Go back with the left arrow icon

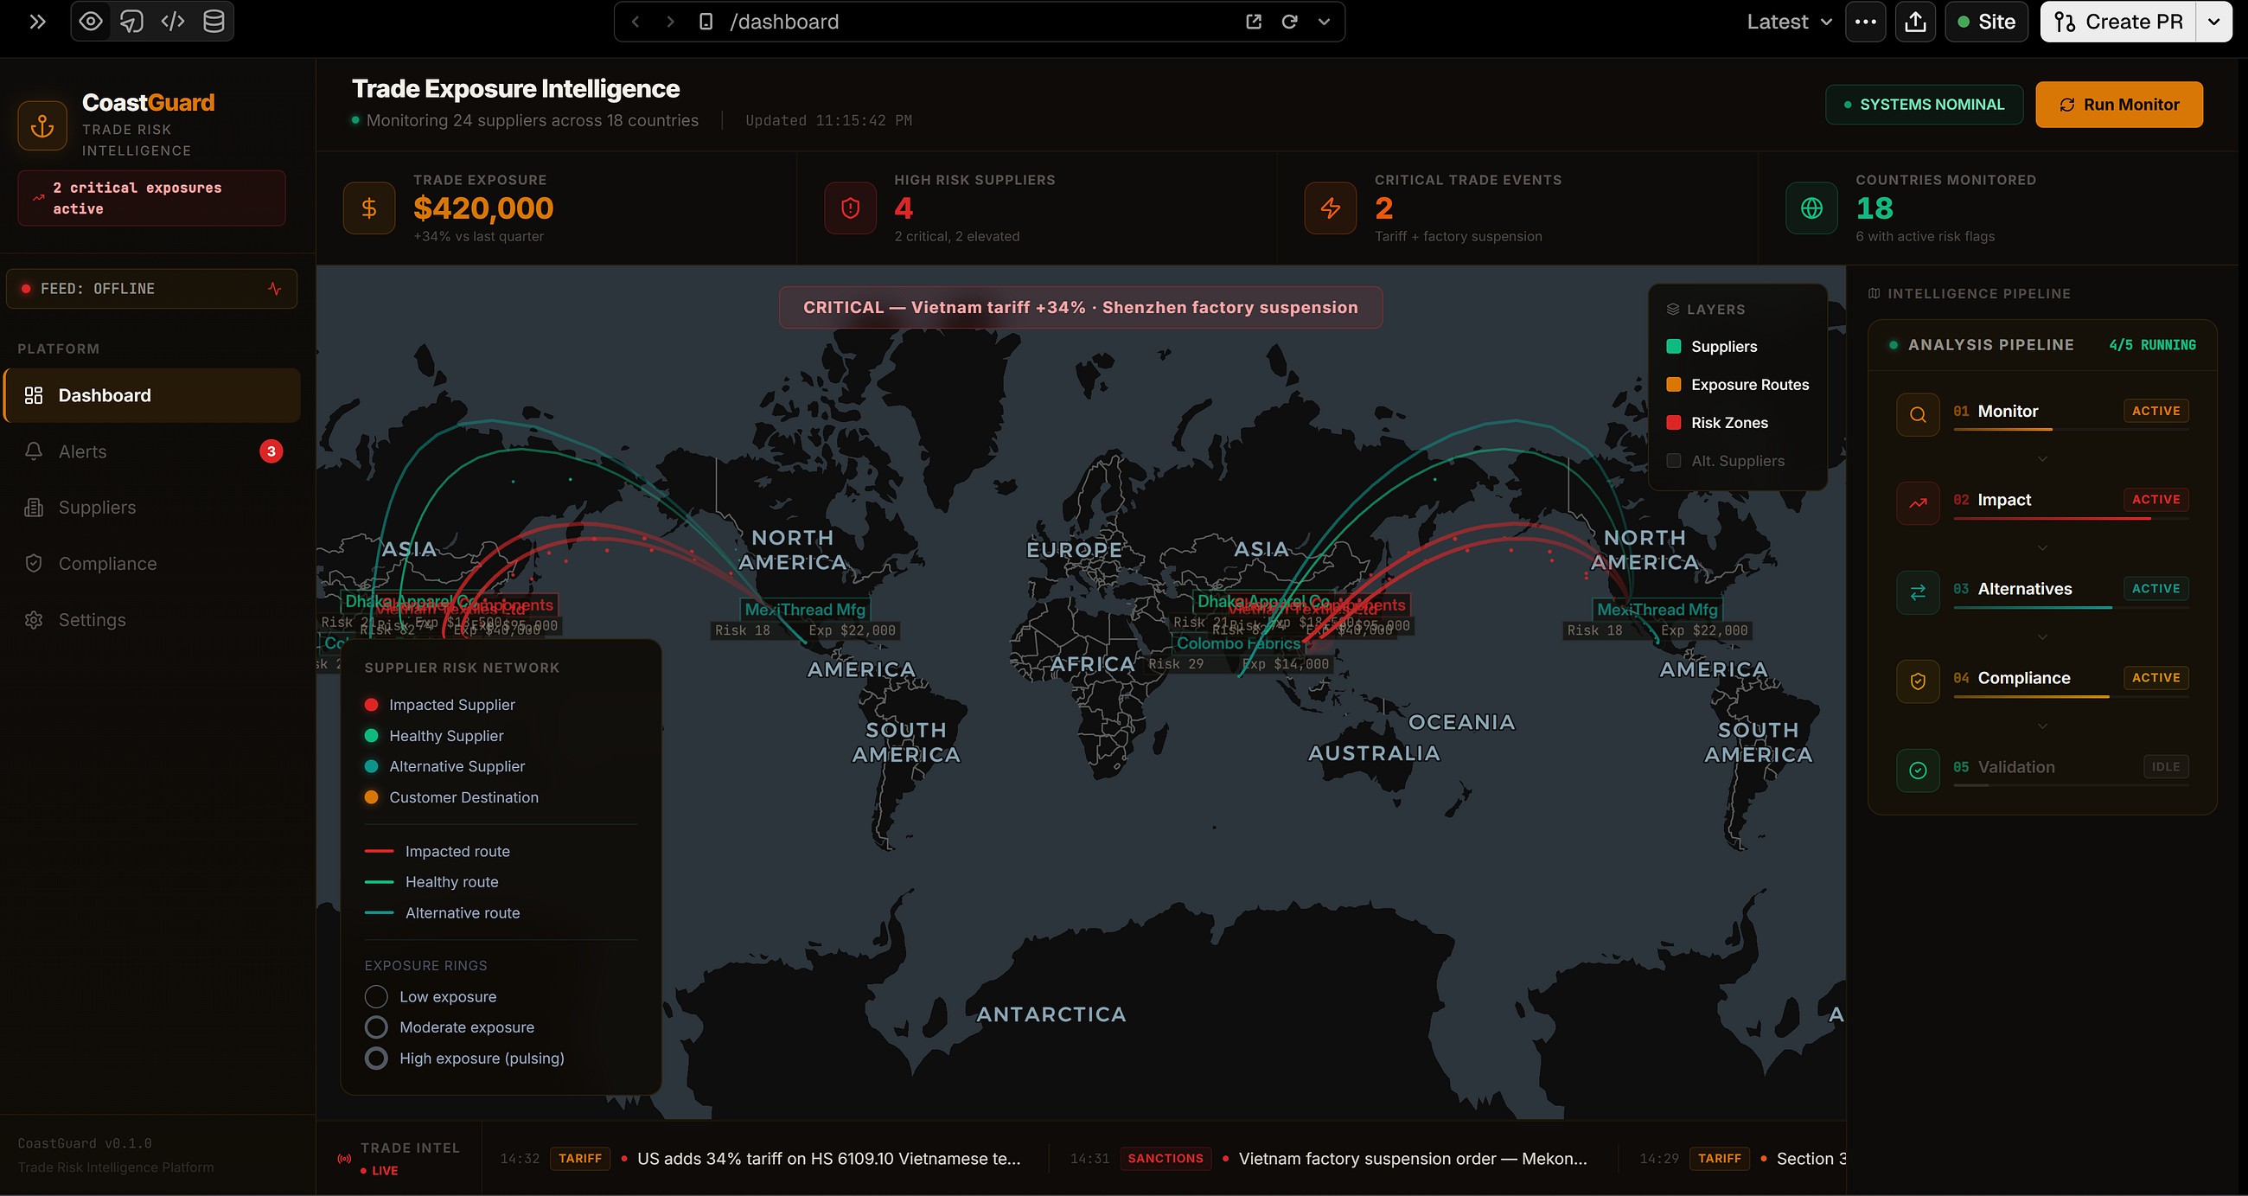(x=636, y=22)
